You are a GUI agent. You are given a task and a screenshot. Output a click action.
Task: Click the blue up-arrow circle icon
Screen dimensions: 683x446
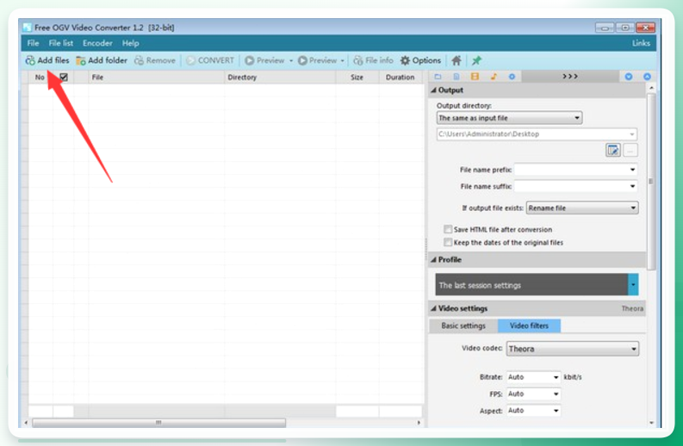pos(648,77)
